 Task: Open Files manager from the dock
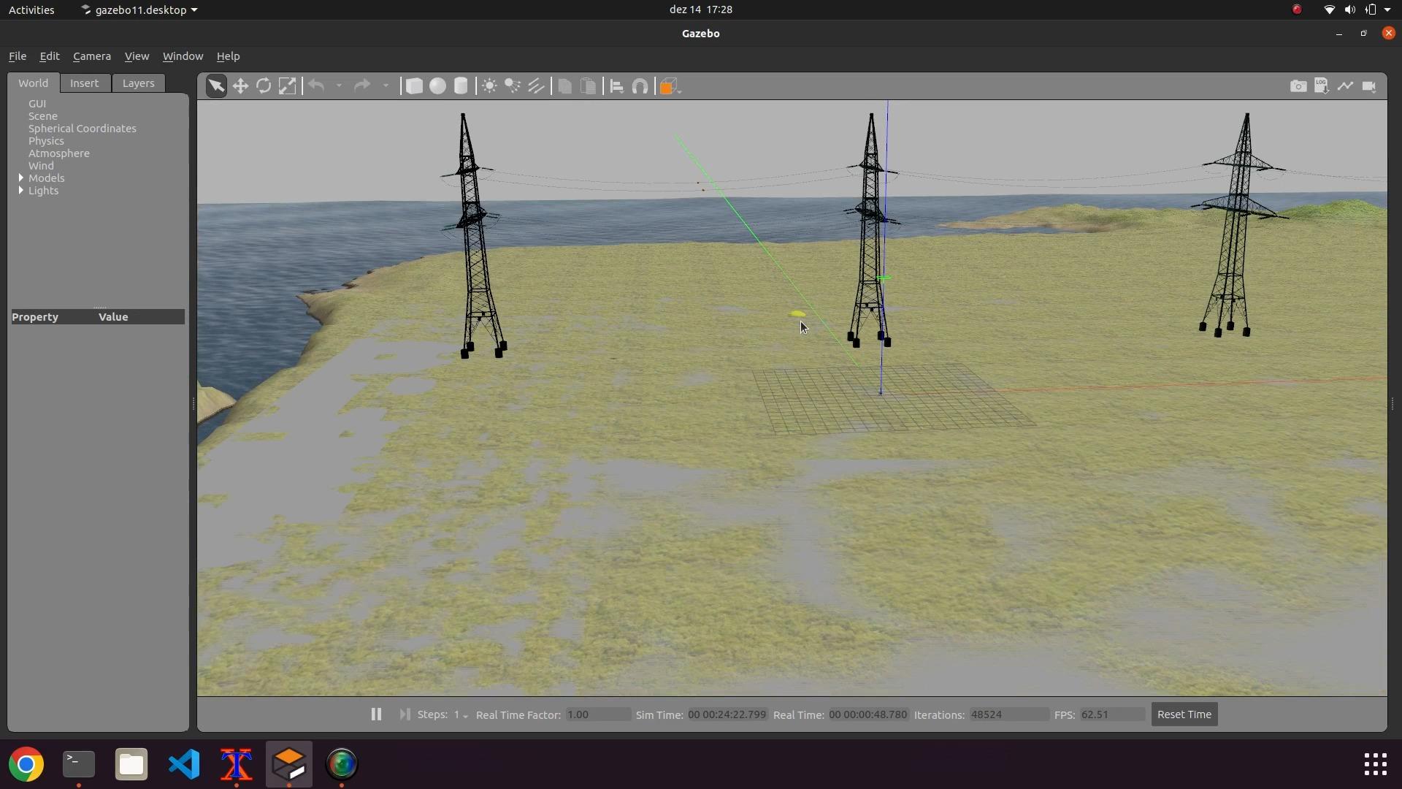(131, 764)
